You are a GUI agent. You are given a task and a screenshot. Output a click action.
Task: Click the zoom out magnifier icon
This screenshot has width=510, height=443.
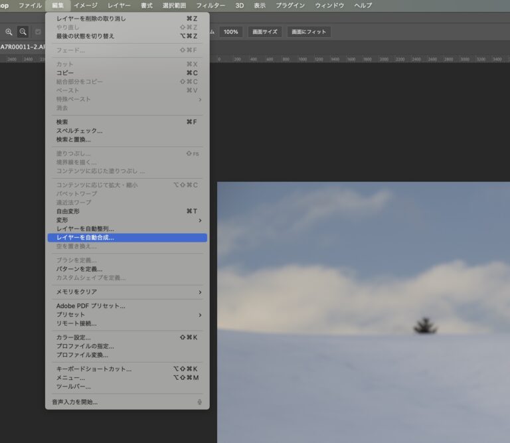pos(23,32)
